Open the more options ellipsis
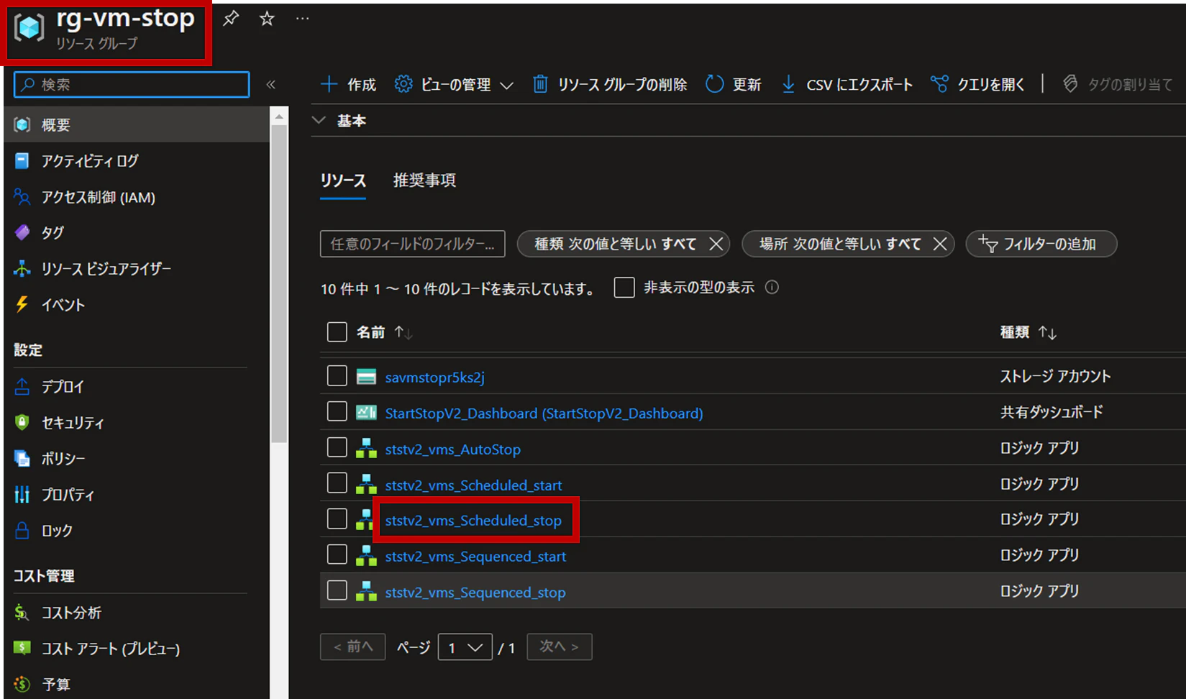 tap(302, 19)
